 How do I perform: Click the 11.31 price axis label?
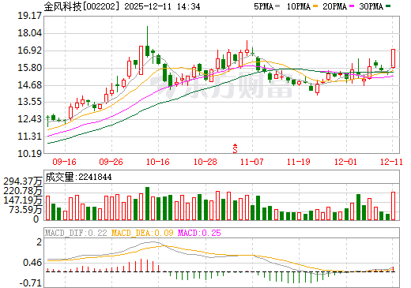pyautogui.click(x=29, y=137)
